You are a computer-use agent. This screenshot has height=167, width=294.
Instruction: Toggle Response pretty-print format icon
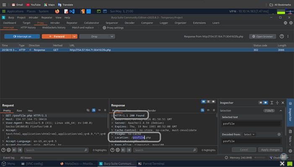pyautogui.click(x=202, y=110)
